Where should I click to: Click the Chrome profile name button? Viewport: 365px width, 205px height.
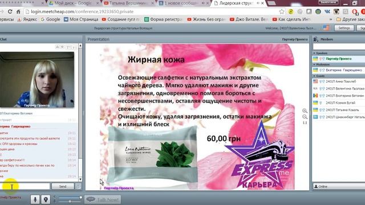pos(328,2)
